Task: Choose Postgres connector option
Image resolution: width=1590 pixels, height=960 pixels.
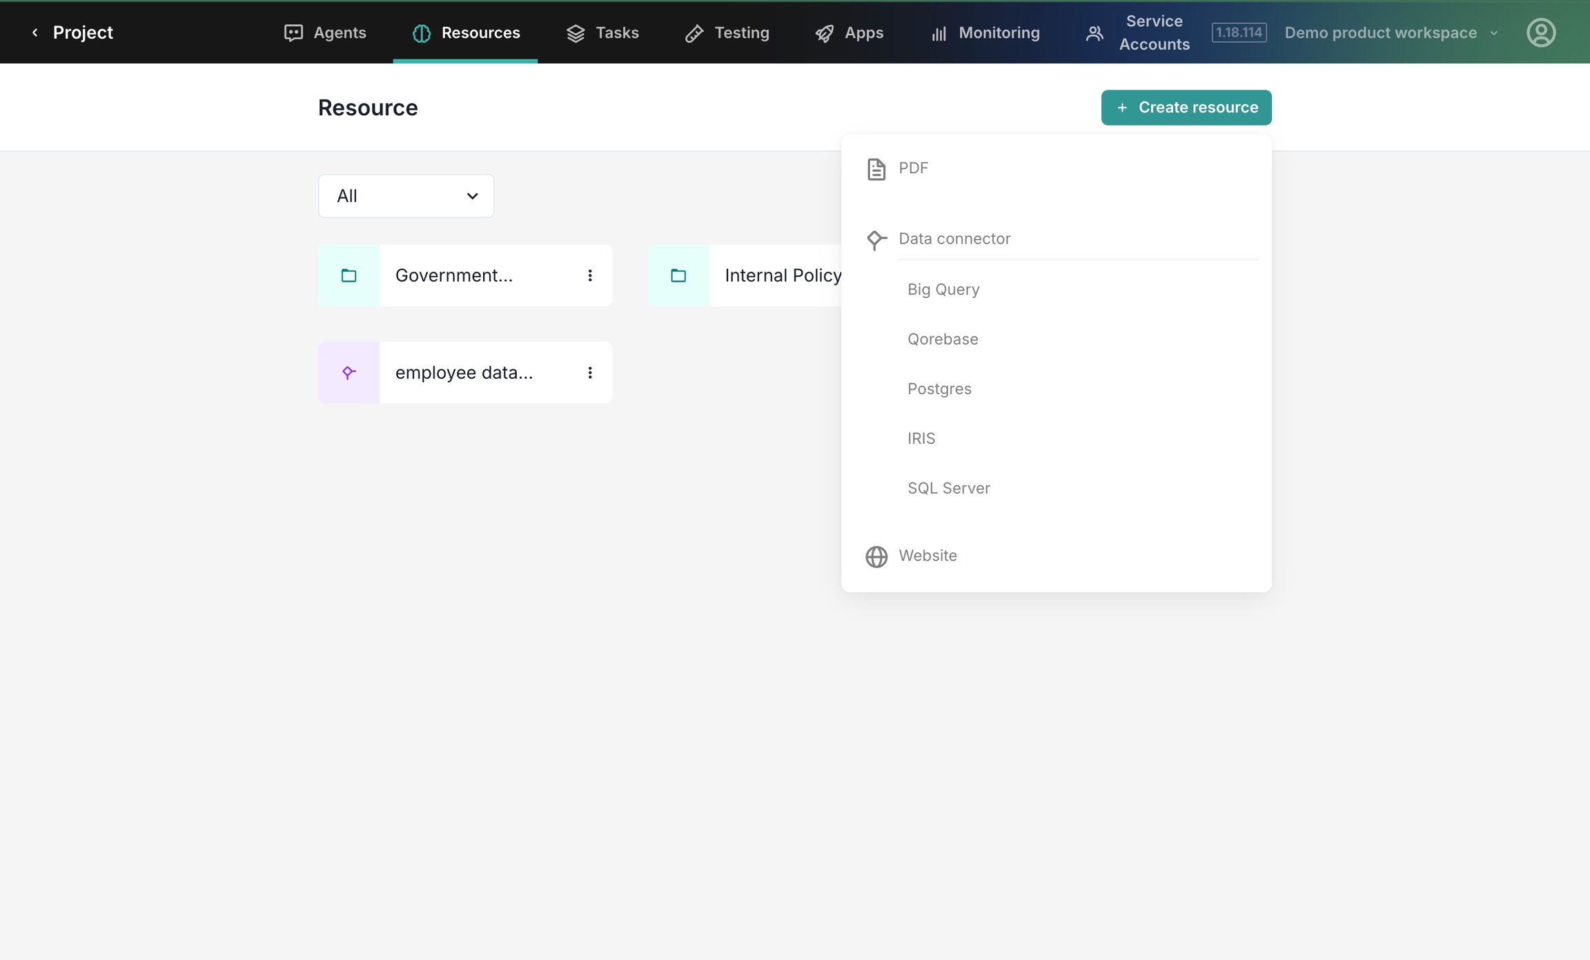Action: [939, 389]
